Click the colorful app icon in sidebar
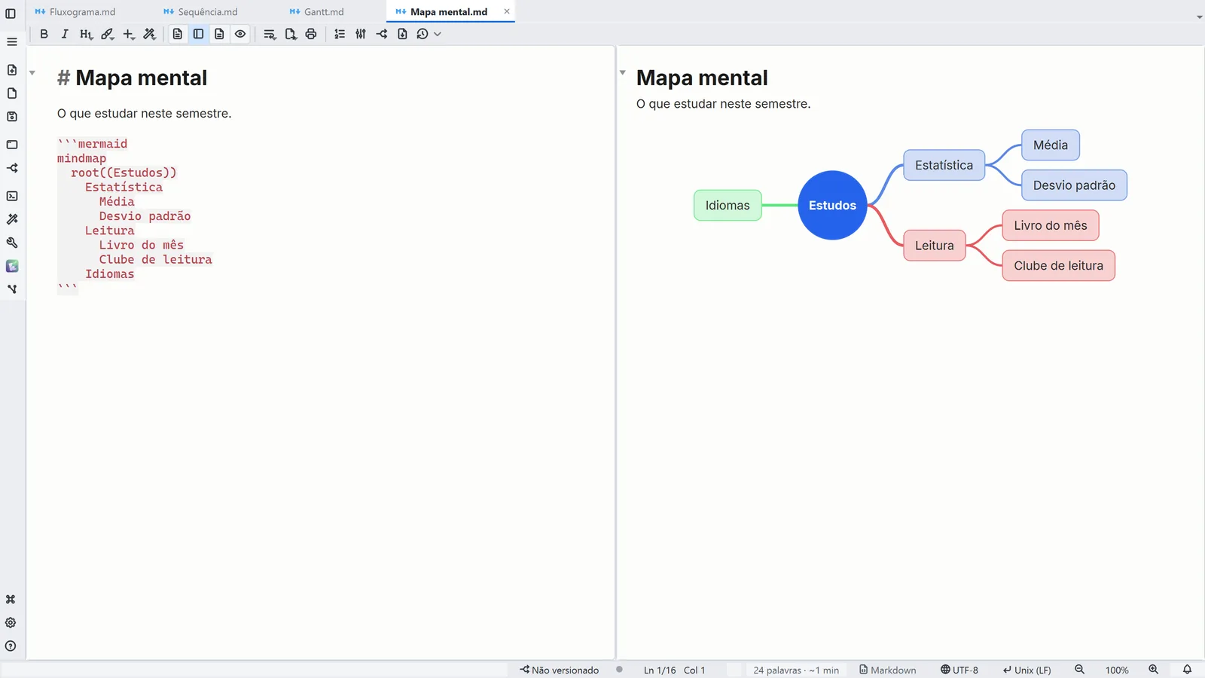 click(x=12, y=266)
